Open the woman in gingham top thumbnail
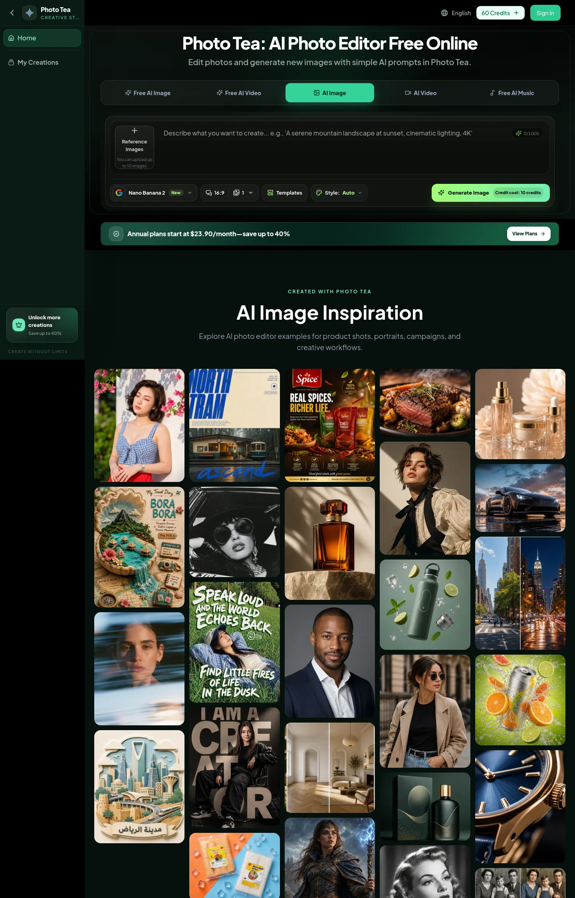The width and height of the screenshot is (575, 898). [x=139, y=425]
